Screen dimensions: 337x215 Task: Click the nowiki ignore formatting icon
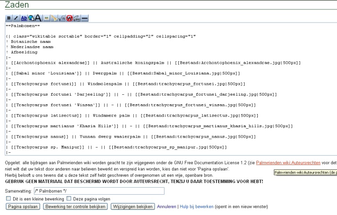pyautogui.click(x=69, y=17)
